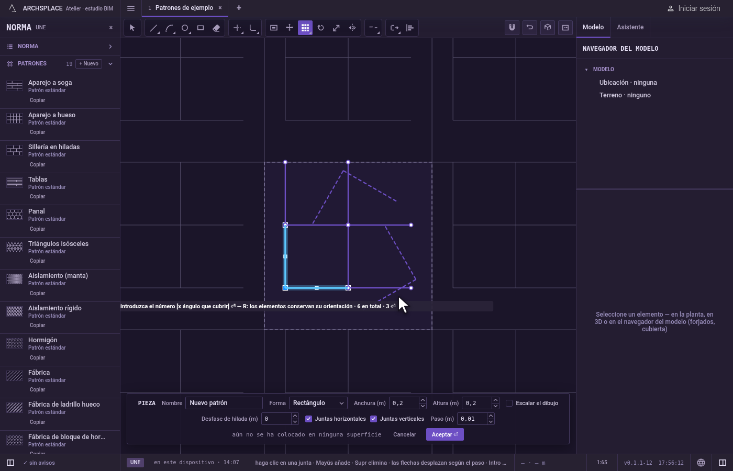
Task: Open the Forma Rectángulo dropdown
Action: tap(318, 403)
